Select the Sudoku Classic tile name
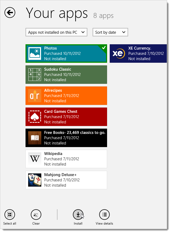Screen dimensions: 171x233 [x=58, y=69]
